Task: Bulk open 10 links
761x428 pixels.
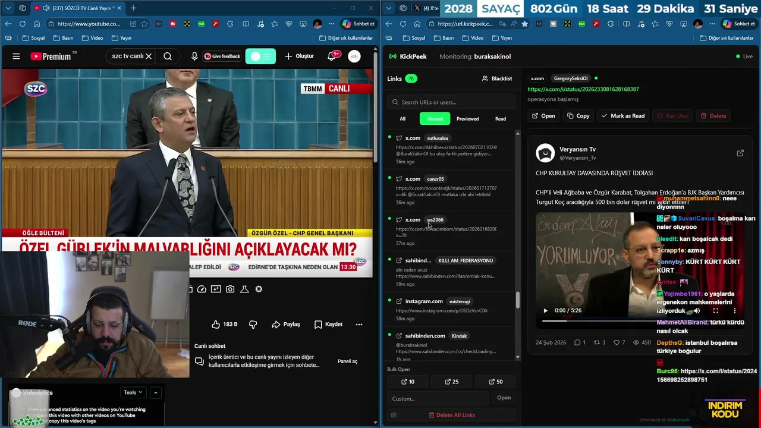Action: point(408,382)
